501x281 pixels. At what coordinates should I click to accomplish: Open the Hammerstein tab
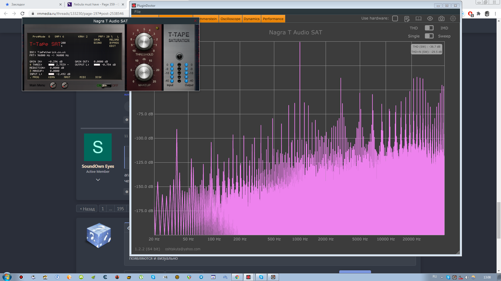[x=209, y=19]
